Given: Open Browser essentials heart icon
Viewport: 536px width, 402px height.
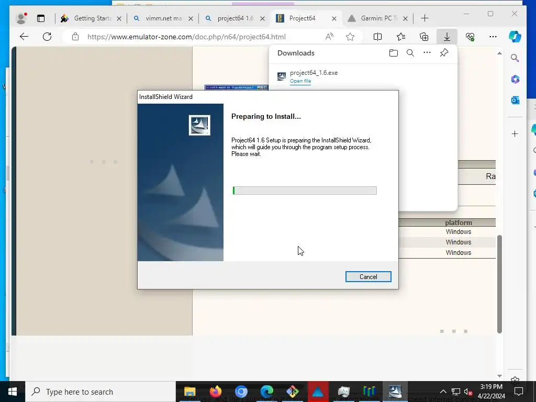Looking at the screenshot, I should pyautogui.click(x=470, y=37).
